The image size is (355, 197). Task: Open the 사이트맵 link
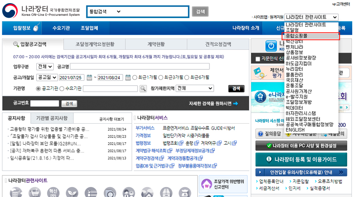pyautogui.click(x=260, y=17)
